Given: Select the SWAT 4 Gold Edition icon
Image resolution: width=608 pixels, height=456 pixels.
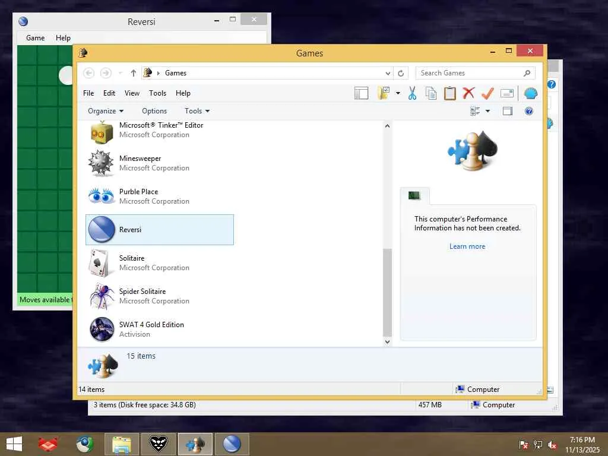Looking at the screenshot, I should (102, 329).
